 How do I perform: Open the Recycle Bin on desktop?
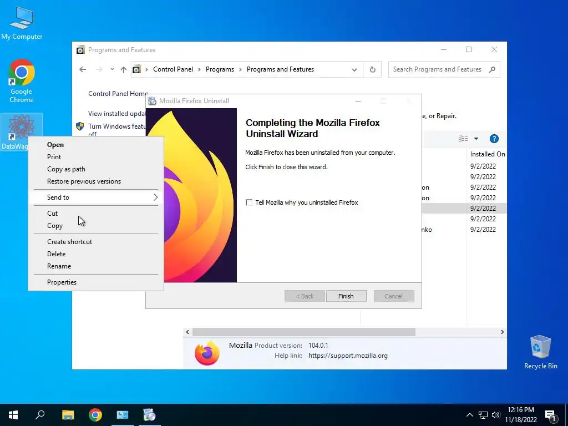pos(540,351)
